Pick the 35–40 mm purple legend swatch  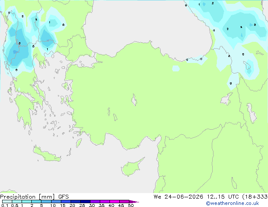click(x=105, y=202)
